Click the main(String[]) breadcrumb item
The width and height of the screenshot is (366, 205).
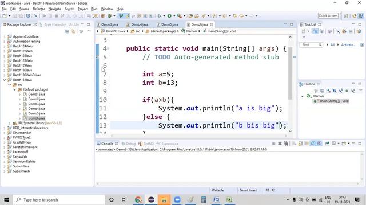(220, 31)
